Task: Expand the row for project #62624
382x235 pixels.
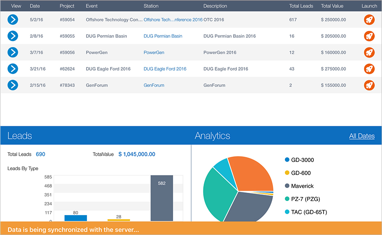Action: pyautogui.click(x=13, y=69)
